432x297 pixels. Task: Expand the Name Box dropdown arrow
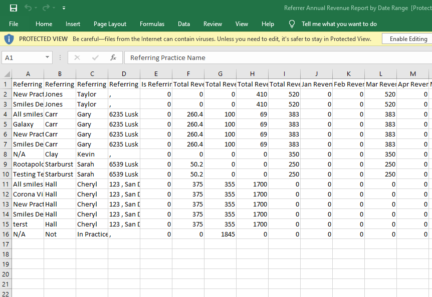tap(48, 57)
